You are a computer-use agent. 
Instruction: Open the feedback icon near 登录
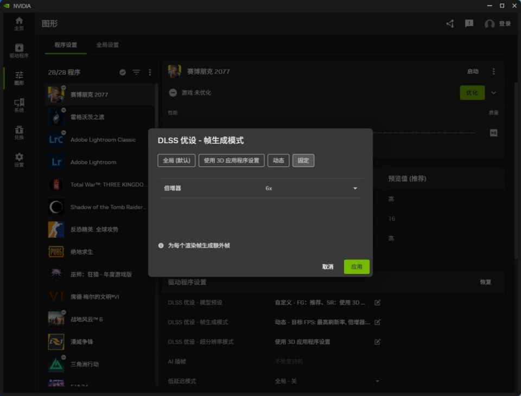468,24
